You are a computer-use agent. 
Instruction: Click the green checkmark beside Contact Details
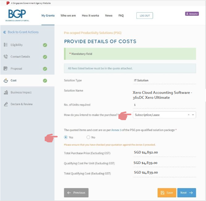point(45,57)
